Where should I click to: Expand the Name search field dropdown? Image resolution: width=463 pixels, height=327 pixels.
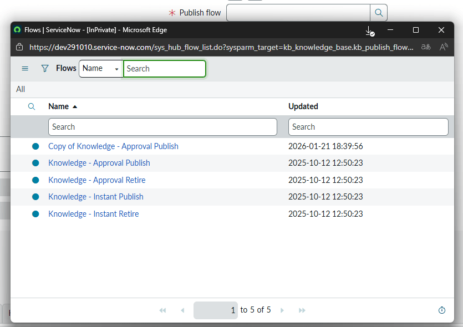(x=101, y=69)
